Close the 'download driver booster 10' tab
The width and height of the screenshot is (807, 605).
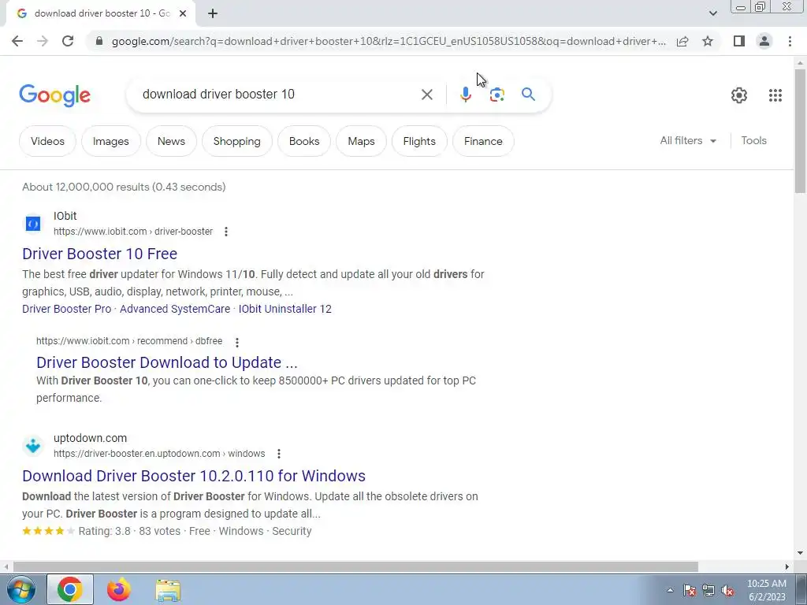pos(182,14)
